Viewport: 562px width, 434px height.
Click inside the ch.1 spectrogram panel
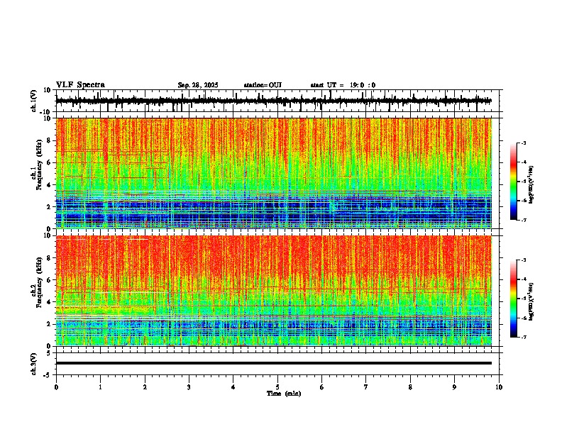tap(273, 173)
